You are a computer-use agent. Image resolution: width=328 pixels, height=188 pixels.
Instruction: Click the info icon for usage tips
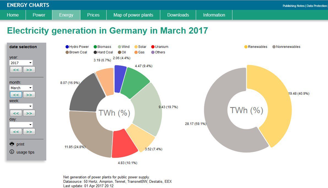click(x=12, y=152)
